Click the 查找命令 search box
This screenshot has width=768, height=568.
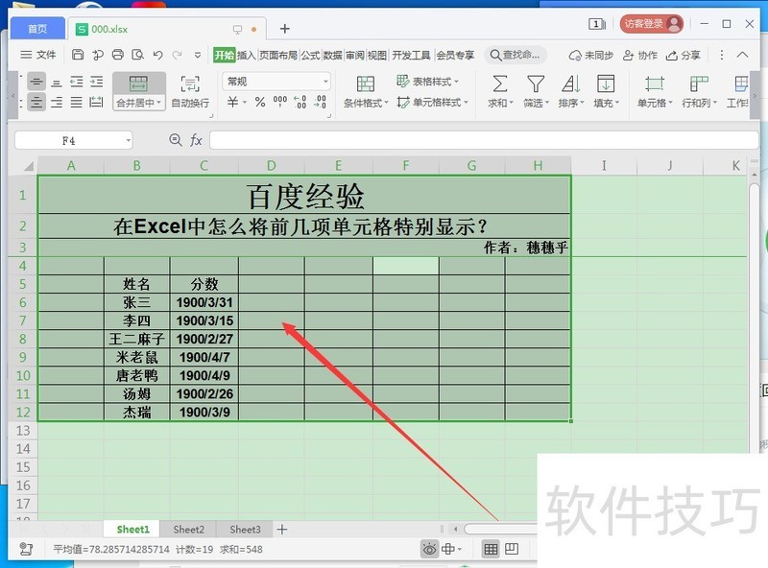point(516,55)
